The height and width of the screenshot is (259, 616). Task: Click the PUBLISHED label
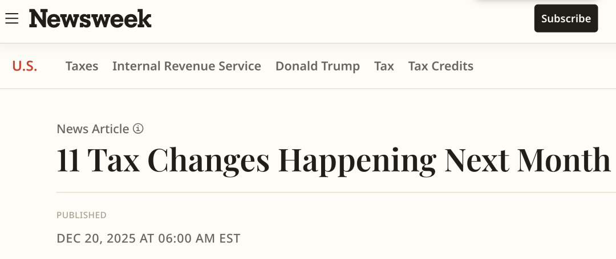(x=82, y=215)
